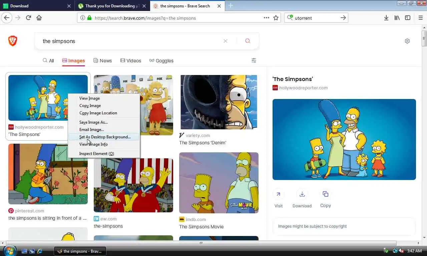The width and height of the screenshot is (427, 256).
Task: Open the Library bookshelf icon
Action: tap(397, 18)
